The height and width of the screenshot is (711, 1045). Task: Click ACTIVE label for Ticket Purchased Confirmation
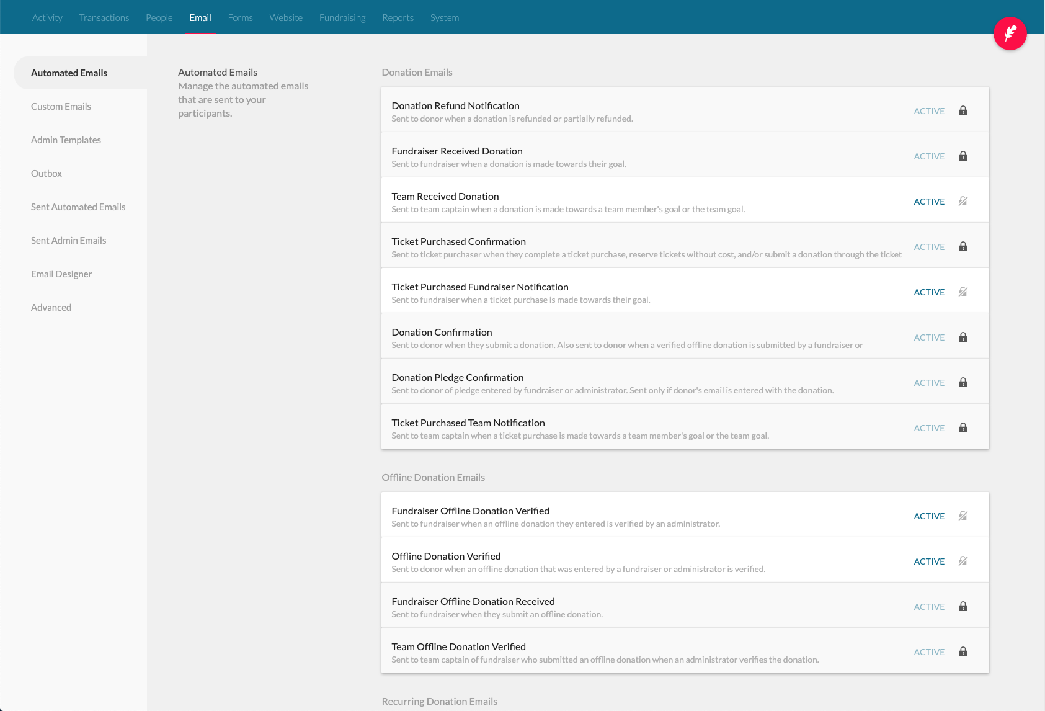[x=929, y=247]
